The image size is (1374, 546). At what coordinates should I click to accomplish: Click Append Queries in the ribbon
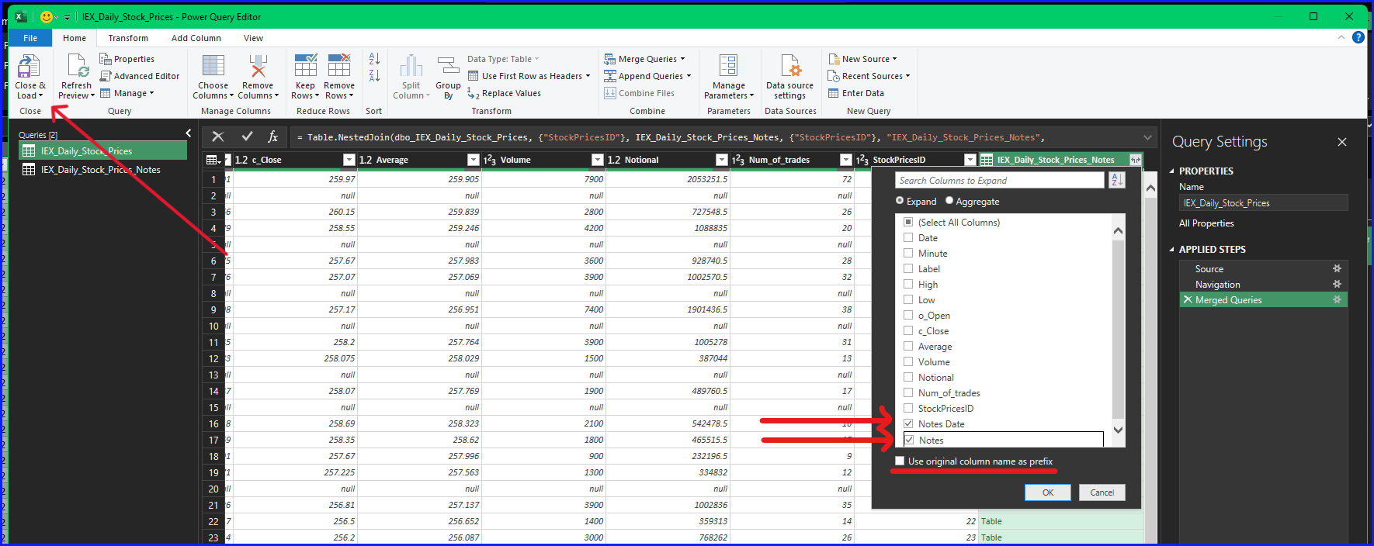647,76
